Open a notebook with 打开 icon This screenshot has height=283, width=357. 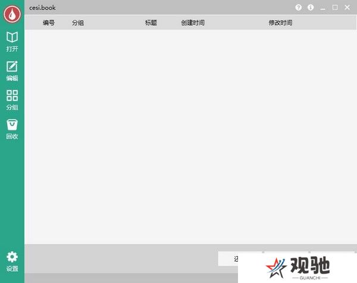click(x=12, y=42)
